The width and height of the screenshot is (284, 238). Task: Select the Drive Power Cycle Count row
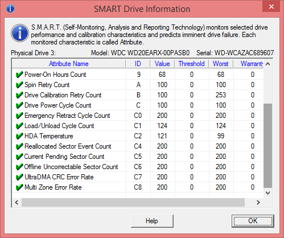(x=138, y=105)
